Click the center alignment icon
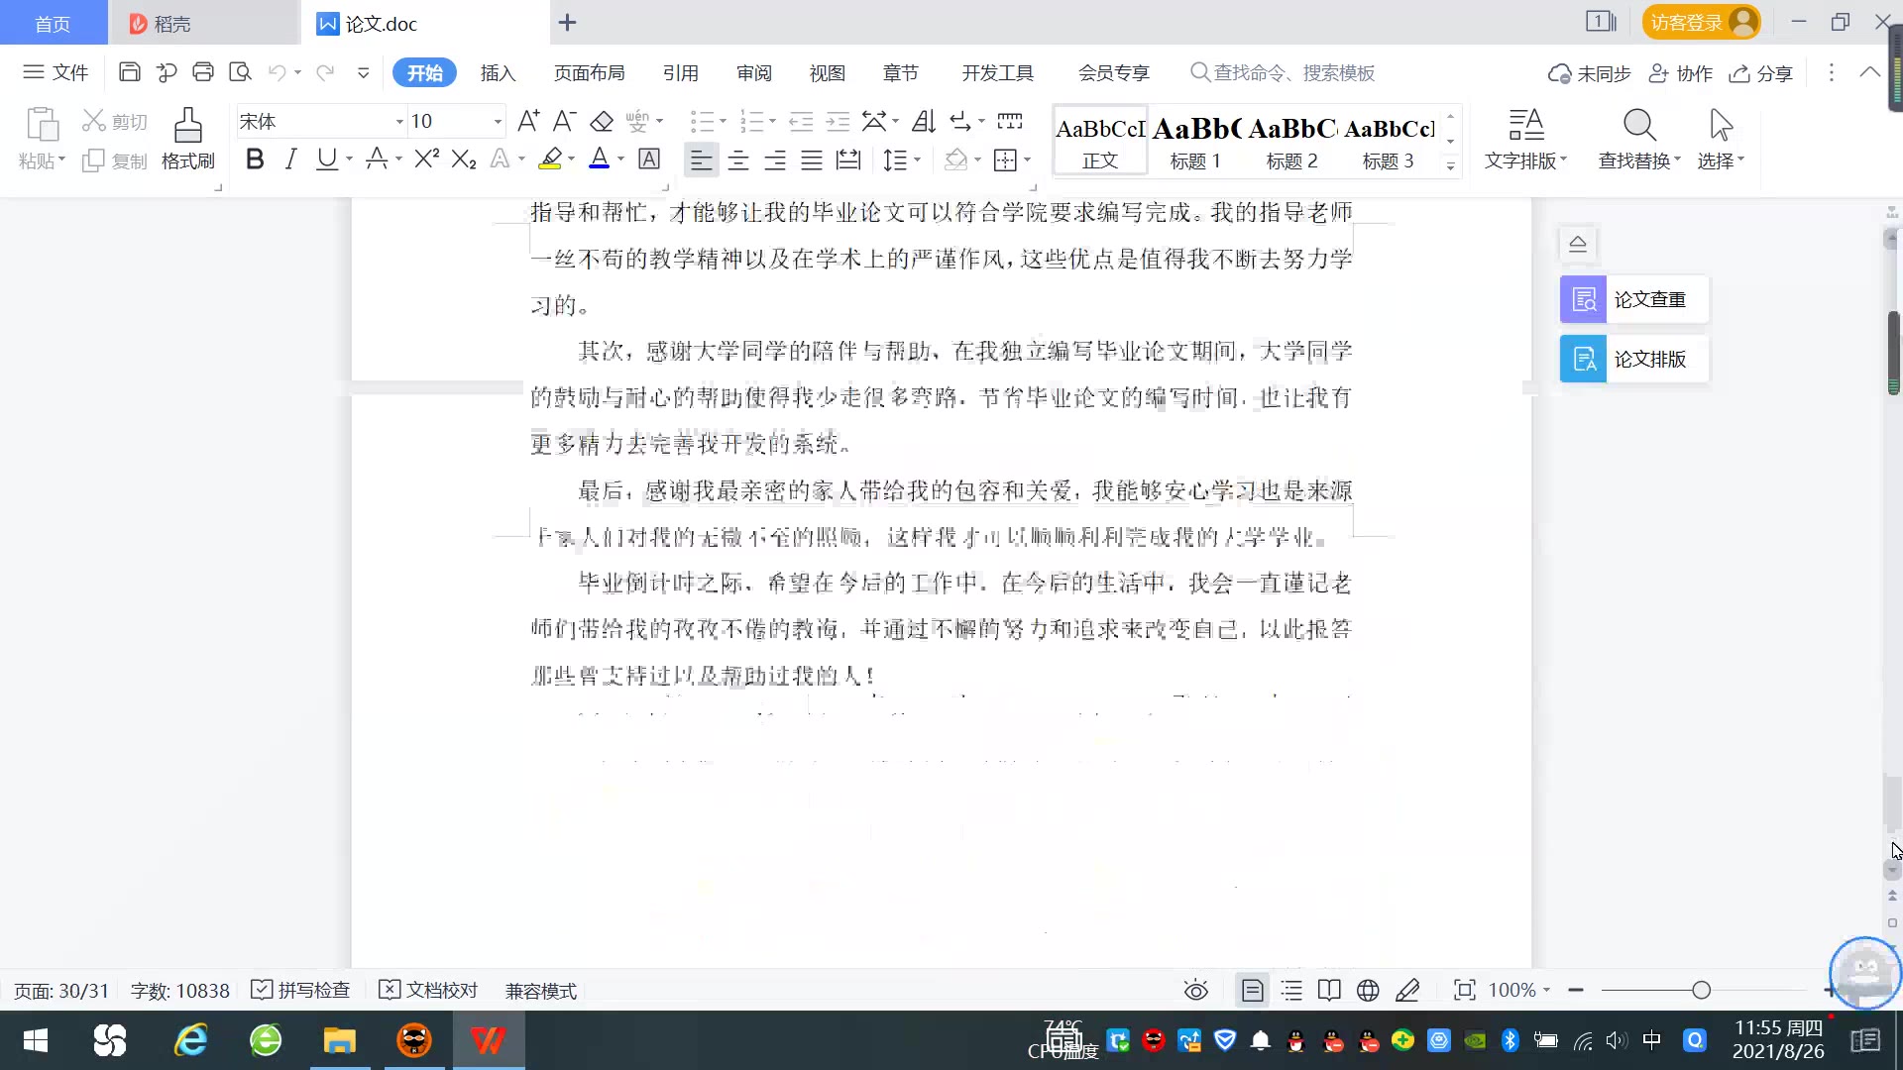This screenshot has width=1903, height=1070. [738, 160]
